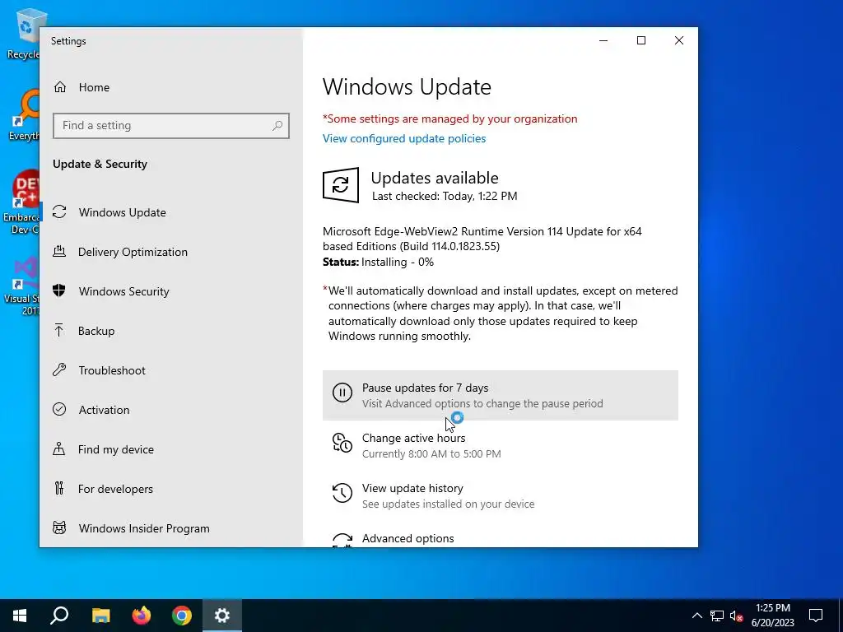The height and width of the screenshot is (632, 843).
Task: Go to the Activation page
Action: [104, 410]
